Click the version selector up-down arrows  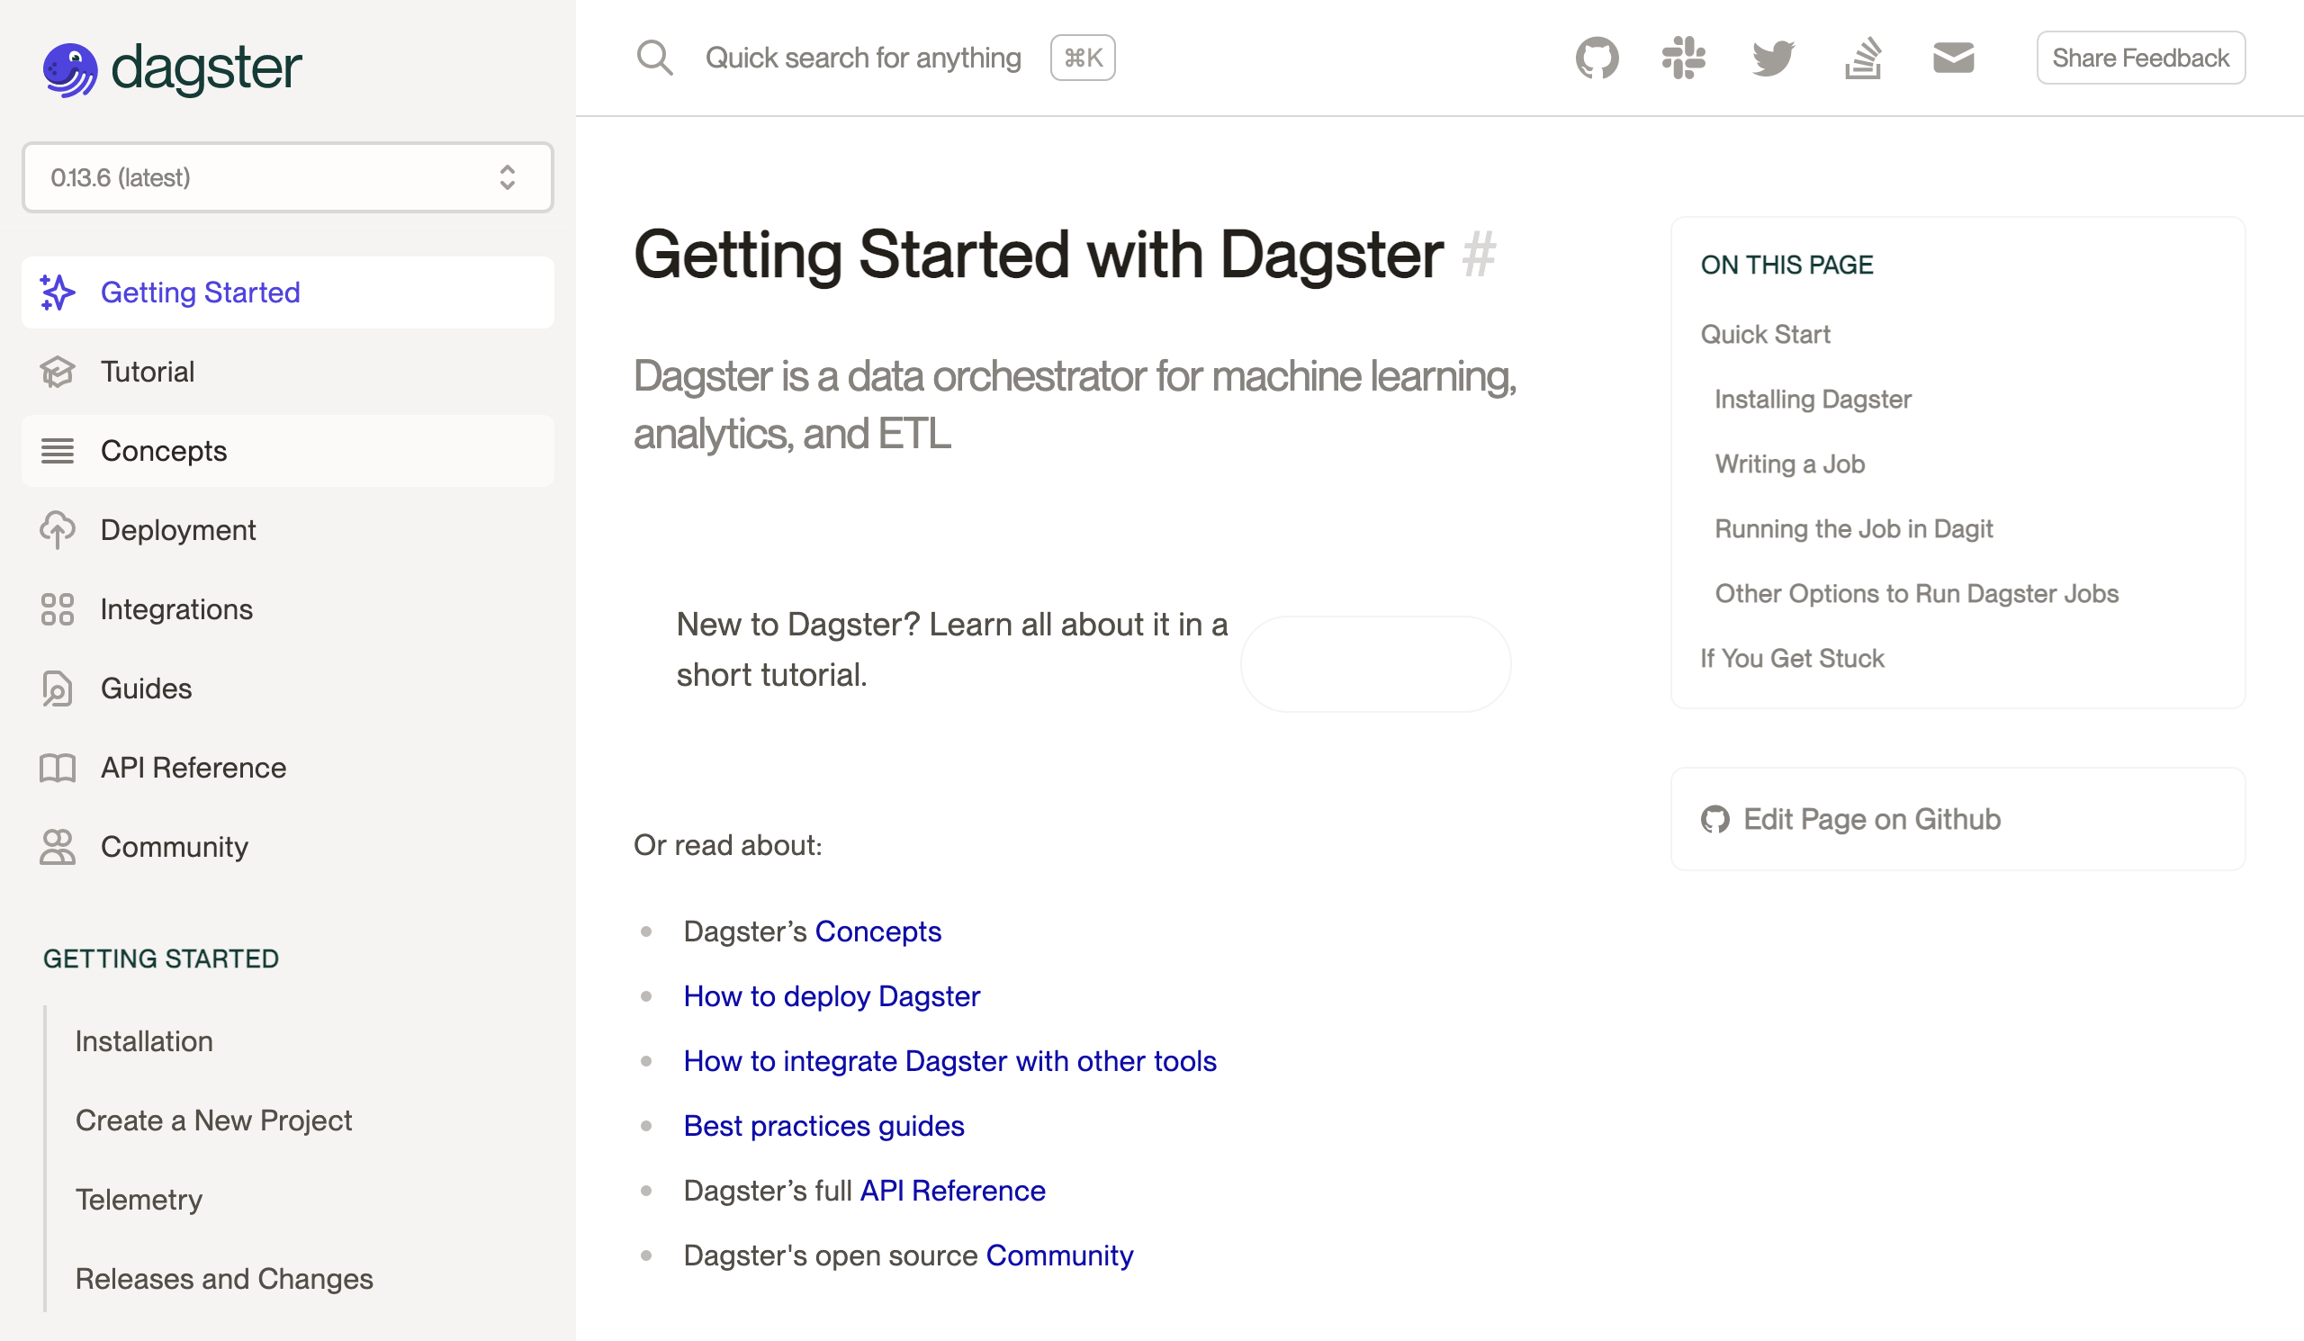point(508,177)
